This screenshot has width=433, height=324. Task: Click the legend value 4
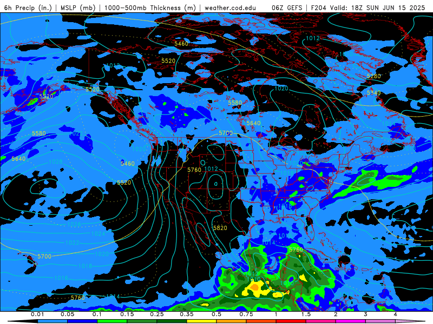395,314
